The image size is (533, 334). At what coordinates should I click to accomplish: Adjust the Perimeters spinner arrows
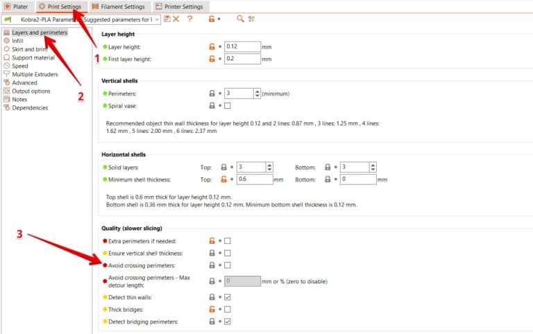(257, 93)
